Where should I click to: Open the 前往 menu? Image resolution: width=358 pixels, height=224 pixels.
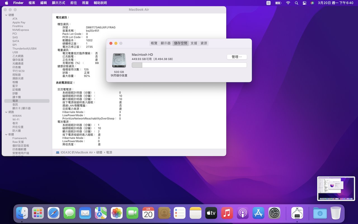[x=74, y=3]
